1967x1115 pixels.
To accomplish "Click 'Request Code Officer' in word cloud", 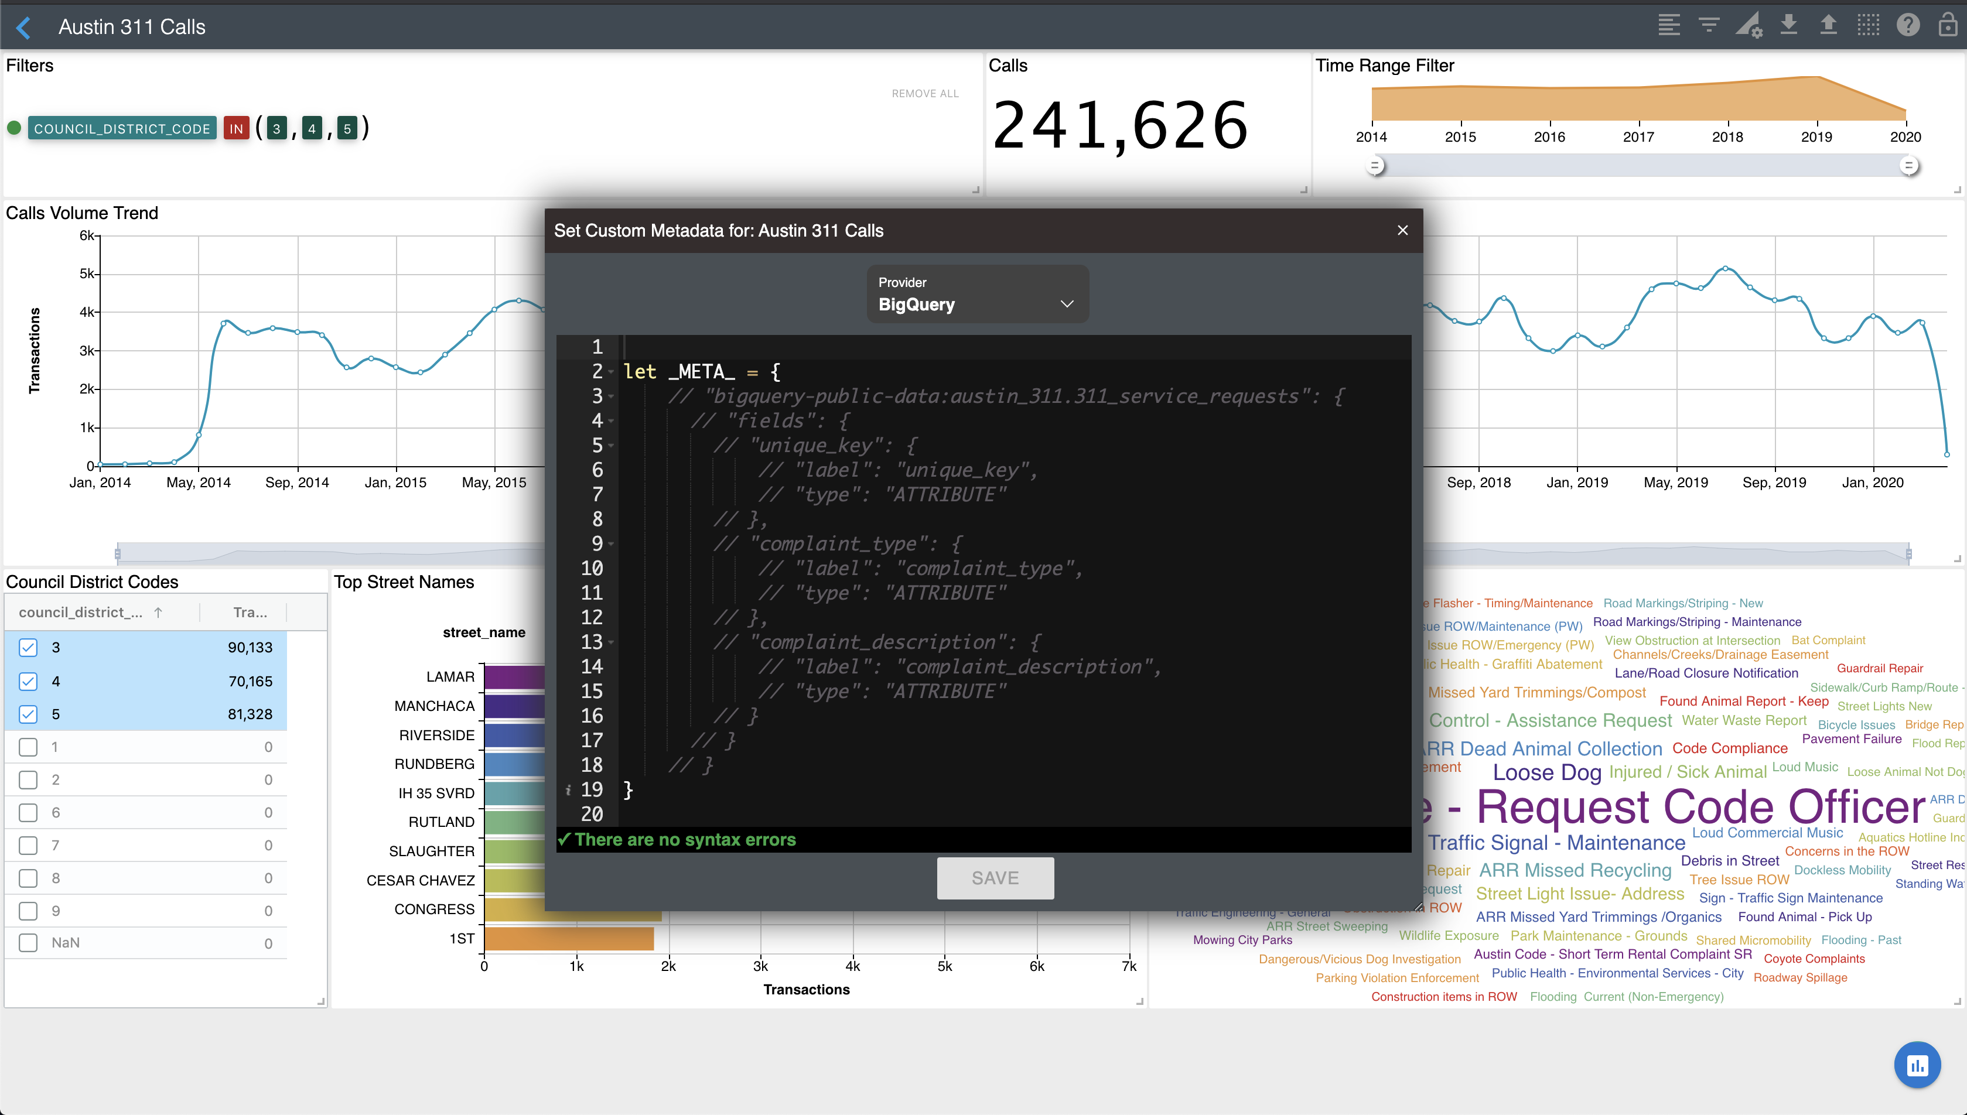I will click(1700, 806).
